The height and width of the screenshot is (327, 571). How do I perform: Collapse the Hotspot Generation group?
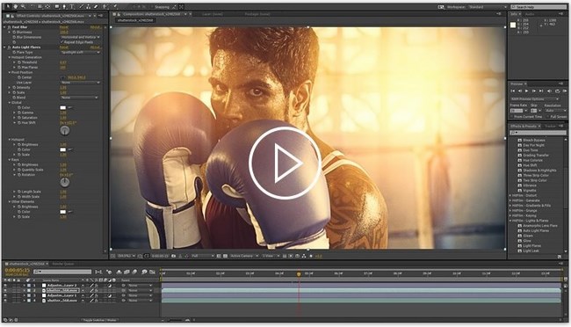tap(9, 57)
